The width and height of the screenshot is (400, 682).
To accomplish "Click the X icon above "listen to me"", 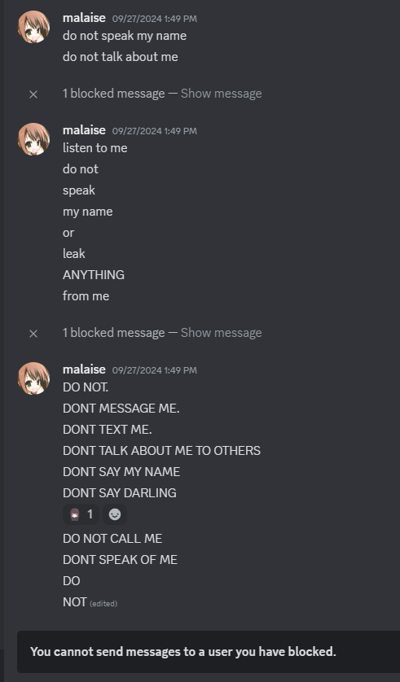I will click(33, 94).
